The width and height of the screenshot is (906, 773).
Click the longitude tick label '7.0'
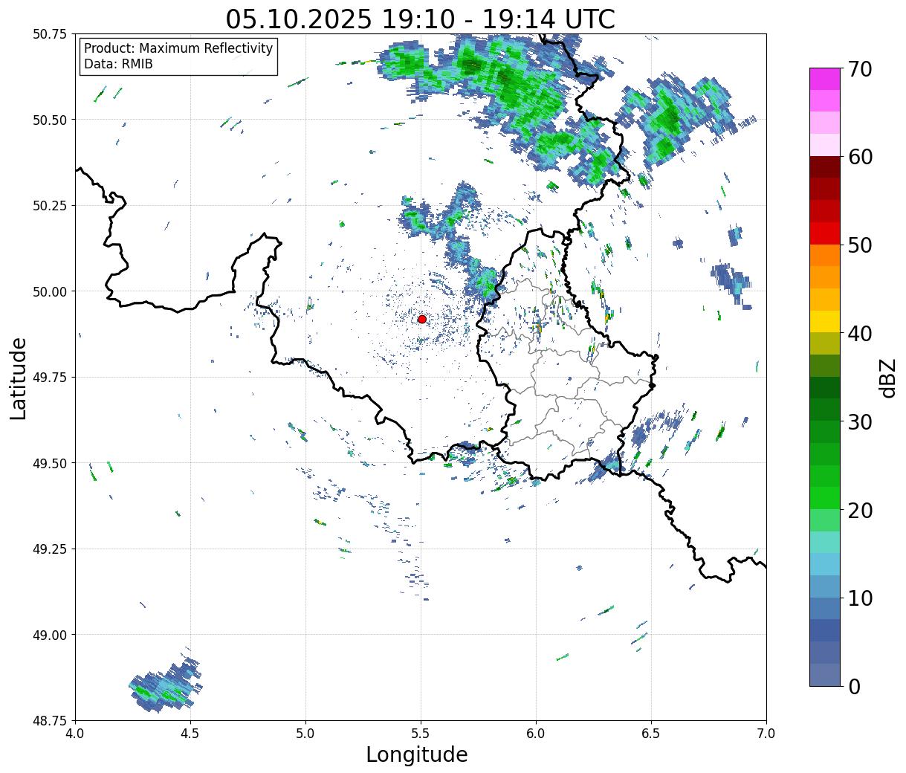coord(766,734)
